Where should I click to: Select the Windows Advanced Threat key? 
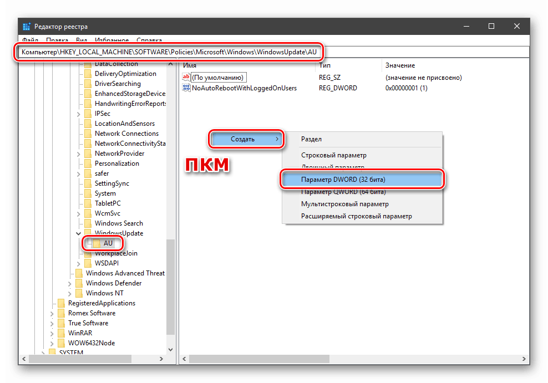click(x=125, y=273)
